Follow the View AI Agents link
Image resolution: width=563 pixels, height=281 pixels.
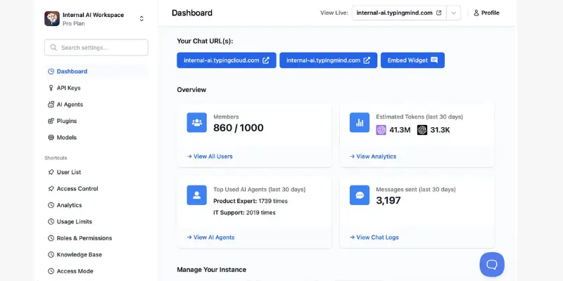(210, 237)
